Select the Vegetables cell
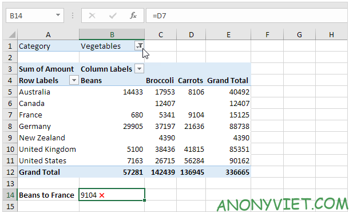The image size is (349, 212). (112, 46)
